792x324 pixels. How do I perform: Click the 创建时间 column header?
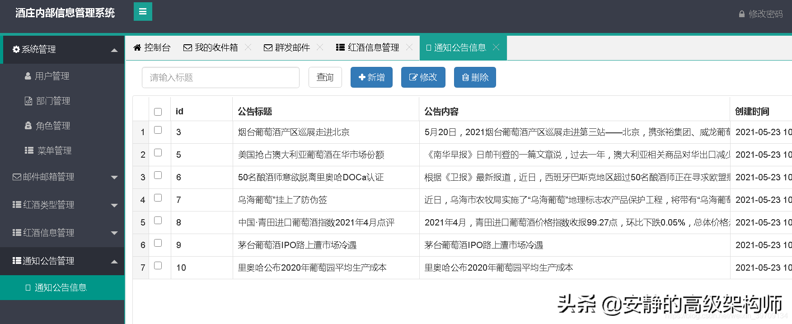[752, 112]
